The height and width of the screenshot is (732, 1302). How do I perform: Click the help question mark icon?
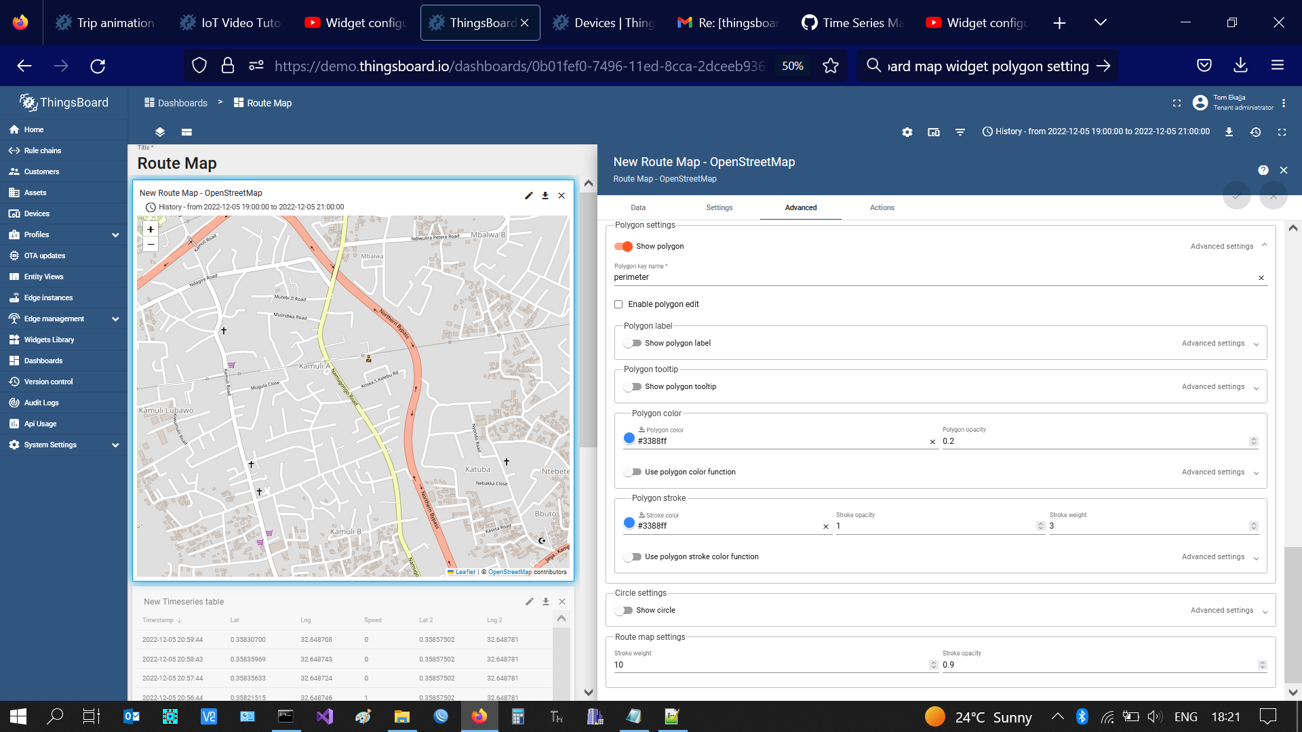click(x=1263, y=170)
